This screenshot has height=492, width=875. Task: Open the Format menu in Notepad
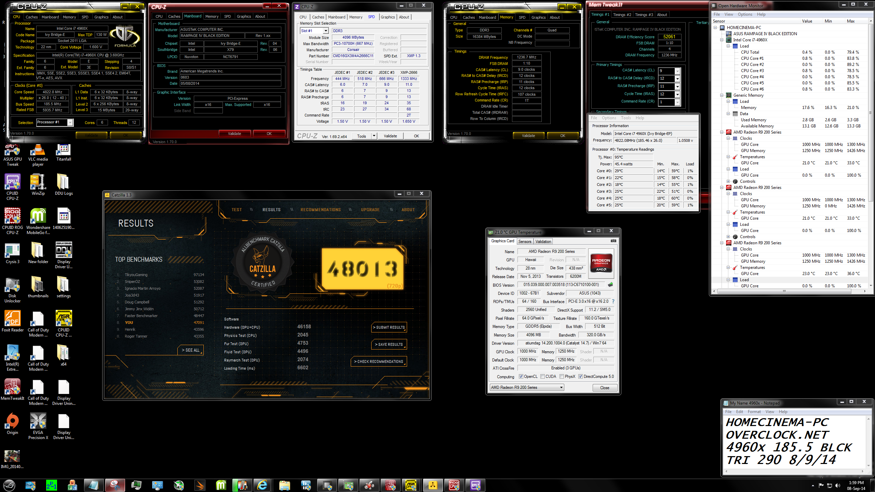click(754, 412)
